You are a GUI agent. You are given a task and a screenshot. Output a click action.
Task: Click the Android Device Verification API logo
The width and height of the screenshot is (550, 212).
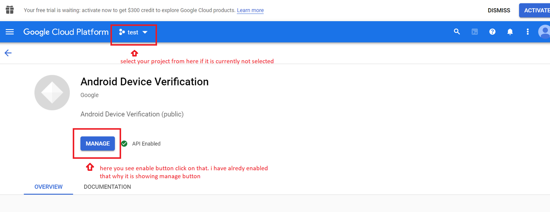pos(52,93)
